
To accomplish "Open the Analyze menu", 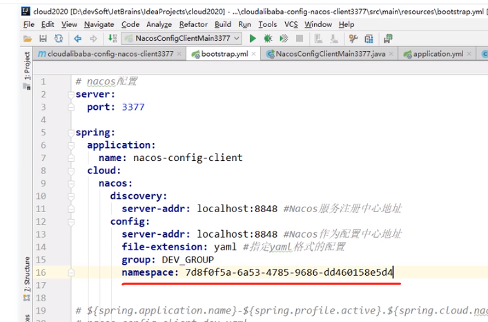I will click(x=159, y=25).
